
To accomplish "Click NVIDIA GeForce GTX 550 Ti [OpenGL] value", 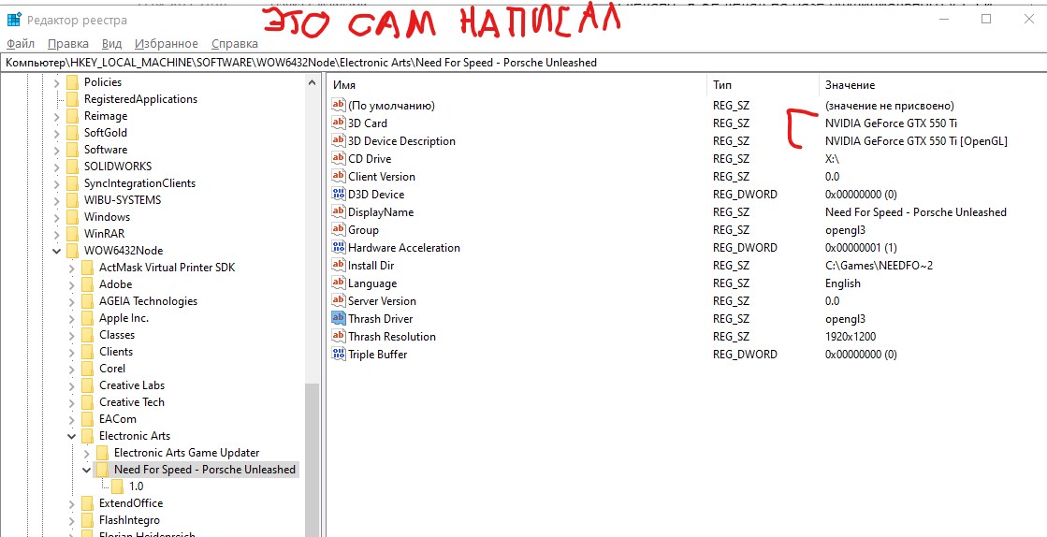I will tap(916, 141).
